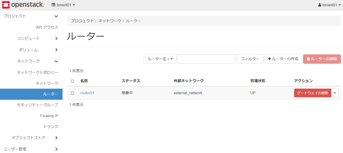Click the OpenStack logo
This screenshot has height=153, width=343.
pyautogui.click(x=23, y=5)
